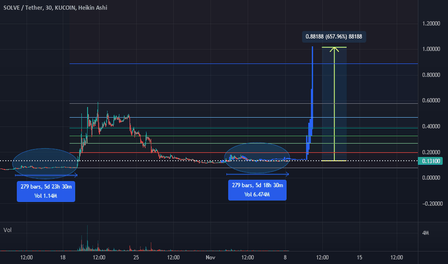Viewport: 448px width, 264px height.
Task: Click the price axis label 0.00000
Action: pyautogui.click(x=431, y=178)
